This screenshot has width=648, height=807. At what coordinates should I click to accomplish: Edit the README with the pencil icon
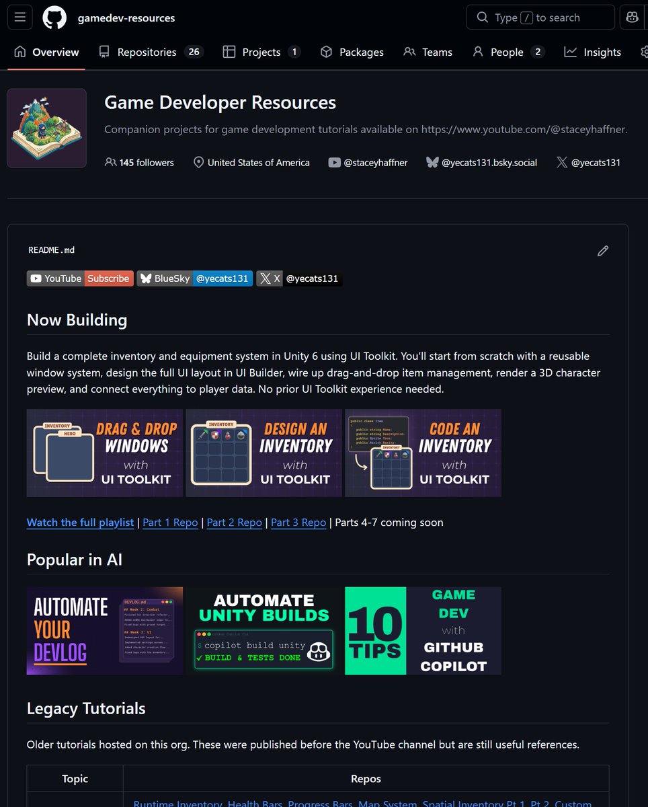point(603,251)
